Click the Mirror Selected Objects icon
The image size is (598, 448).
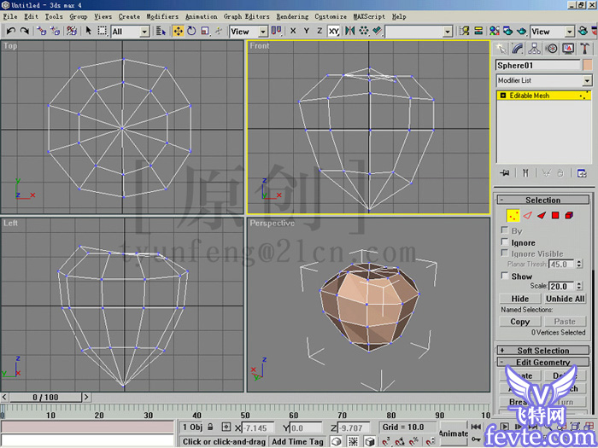[x=349, y=32]
